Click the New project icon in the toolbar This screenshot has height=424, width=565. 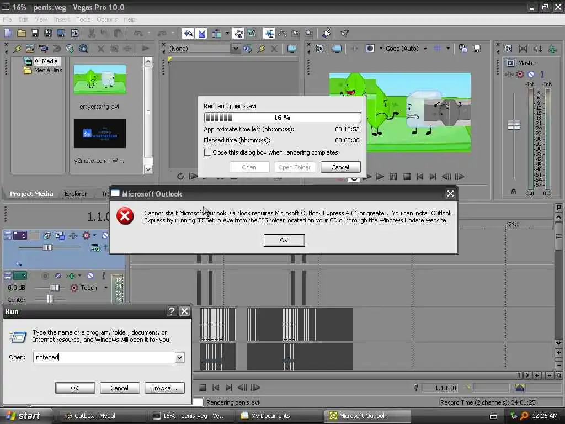(8, 34)
